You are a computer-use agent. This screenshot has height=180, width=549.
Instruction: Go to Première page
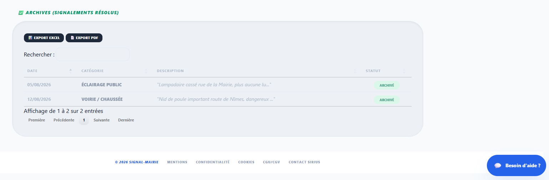[37, 120]
